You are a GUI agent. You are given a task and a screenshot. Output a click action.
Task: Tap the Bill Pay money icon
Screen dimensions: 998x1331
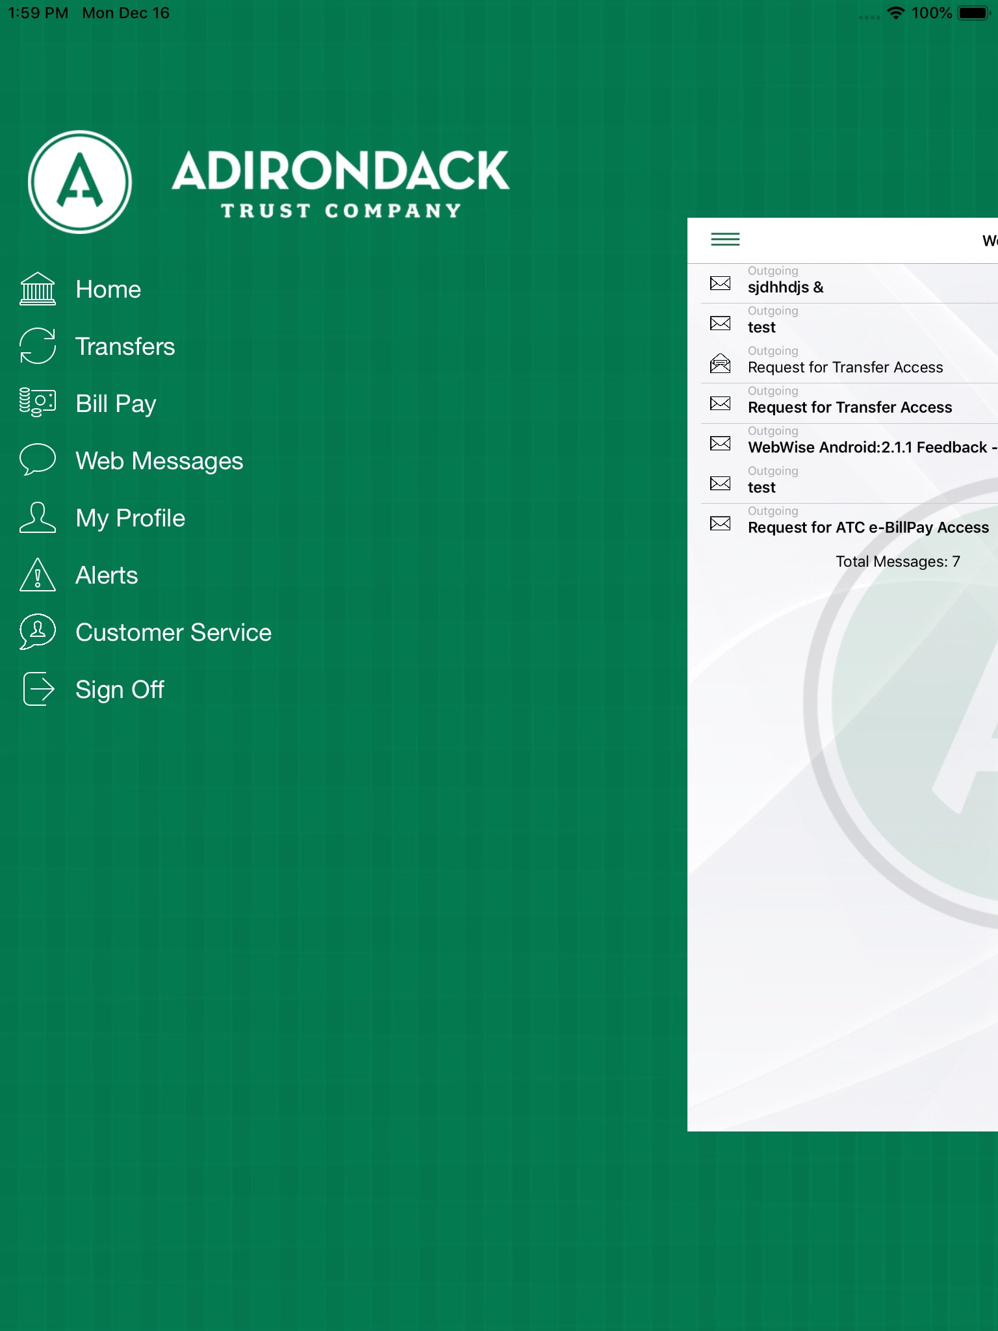click(x=38, y=403)
